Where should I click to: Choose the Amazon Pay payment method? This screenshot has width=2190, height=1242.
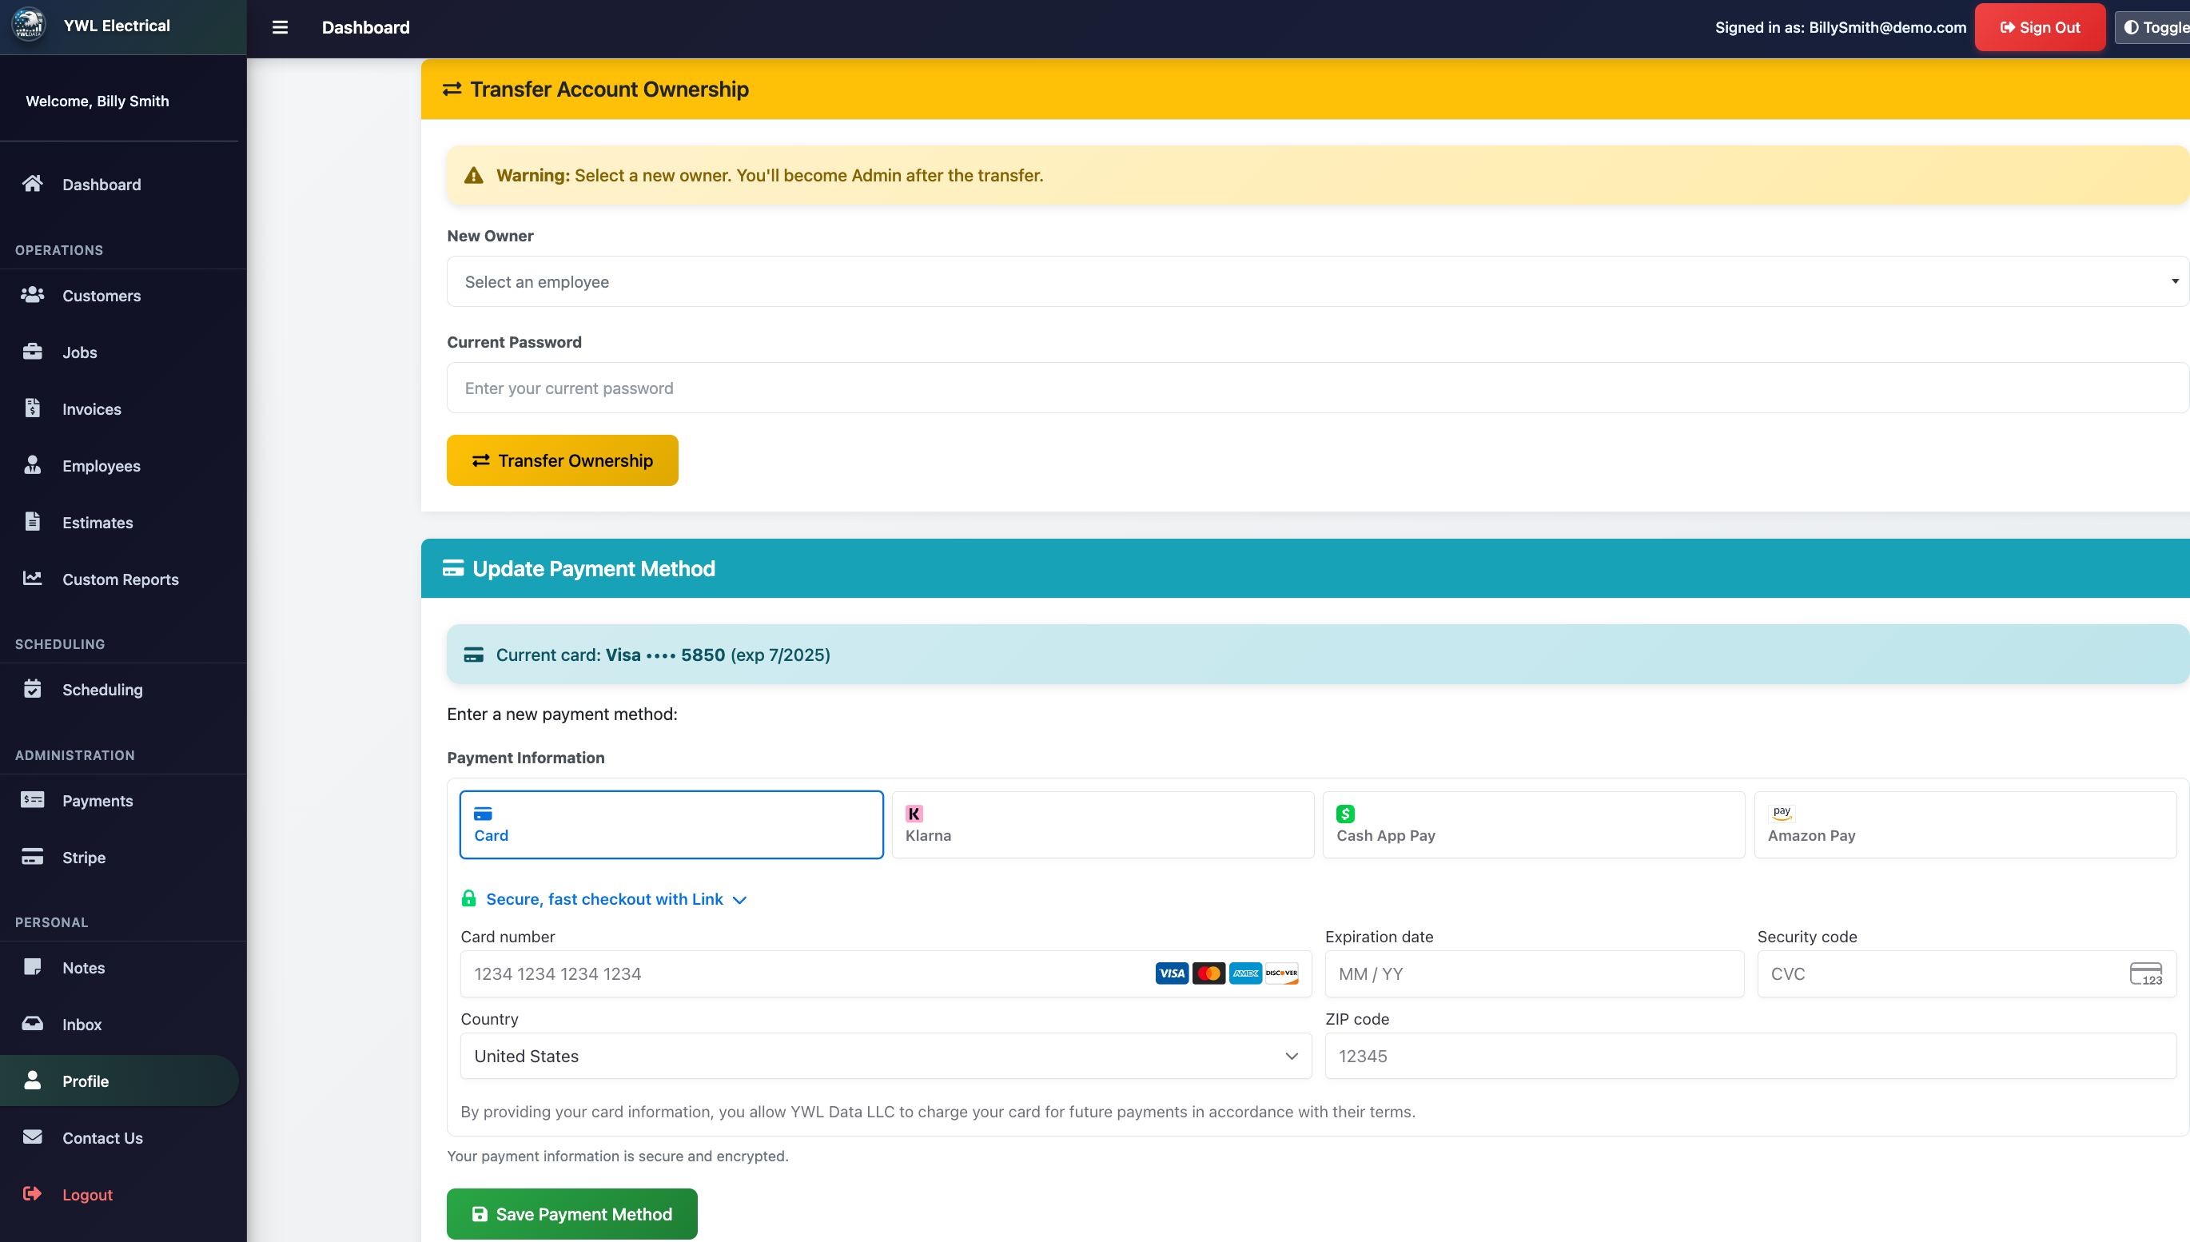(1964, 825)
